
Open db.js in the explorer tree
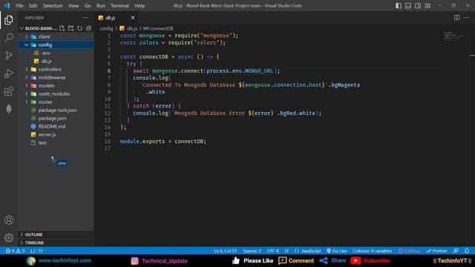56,61
